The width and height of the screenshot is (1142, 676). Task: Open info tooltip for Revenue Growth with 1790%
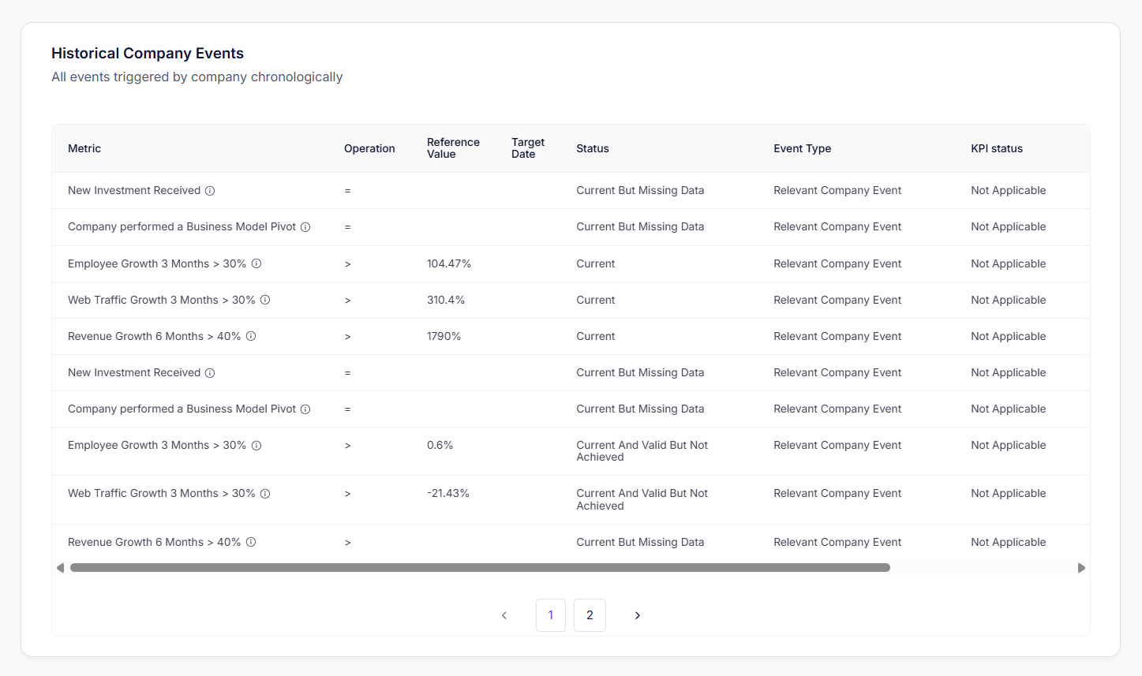[251, 336]
